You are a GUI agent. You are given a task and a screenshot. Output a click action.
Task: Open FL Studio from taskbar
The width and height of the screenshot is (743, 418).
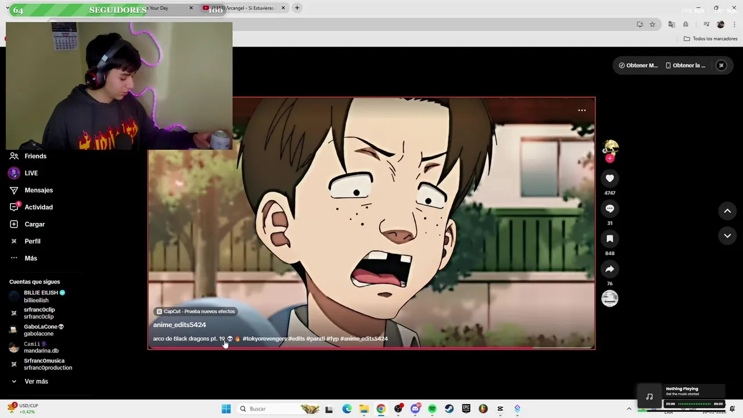[483, 409]
